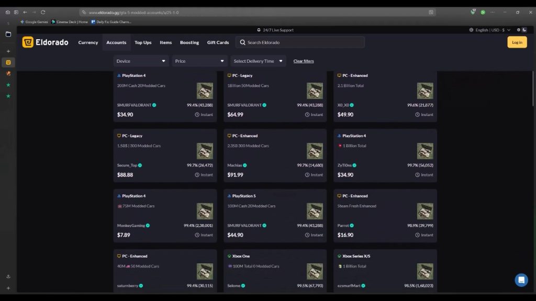Click the search magnifier icon
Image resolution: width=536 pixels, height=301 pixels.
tap(242, 42)
